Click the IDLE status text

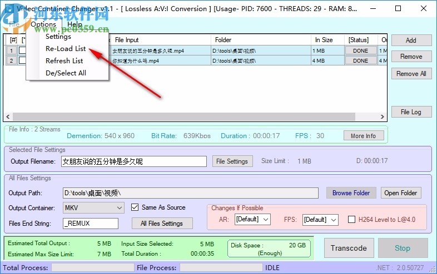pos(272,267)
